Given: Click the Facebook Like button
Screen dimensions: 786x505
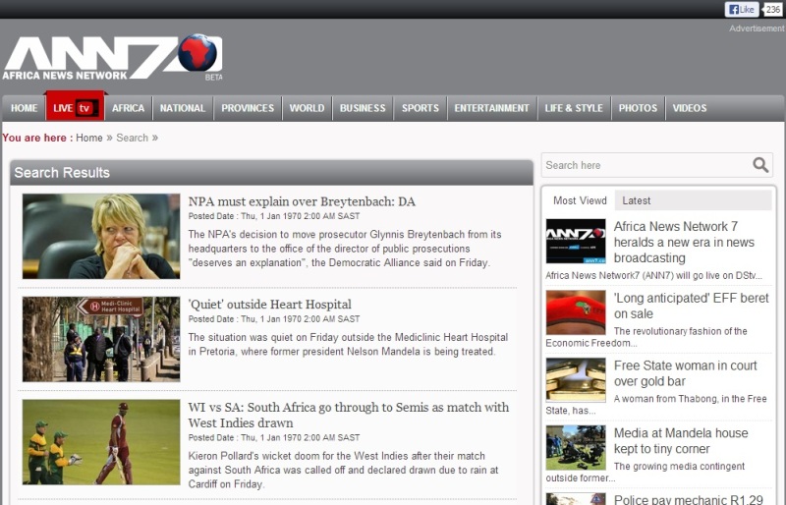Looking at the screenshot, I should click(742, 9).
